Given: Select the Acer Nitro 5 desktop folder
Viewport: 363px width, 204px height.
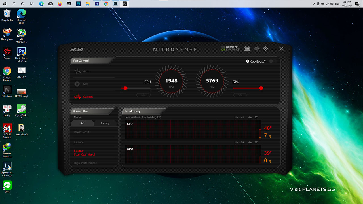Looking at the screenshot, I should point(22,129).
